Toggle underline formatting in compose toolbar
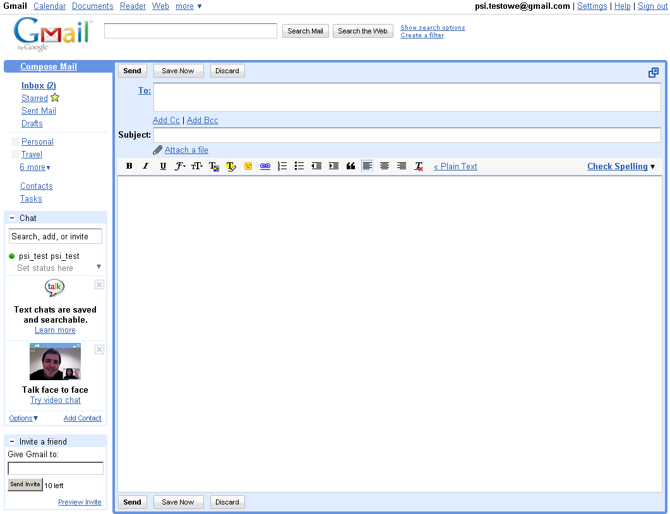Screen dimensions: 670x514 coord(163,166)
